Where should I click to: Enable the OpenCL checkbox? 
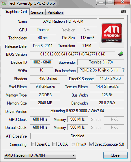[x=33, y=144]
